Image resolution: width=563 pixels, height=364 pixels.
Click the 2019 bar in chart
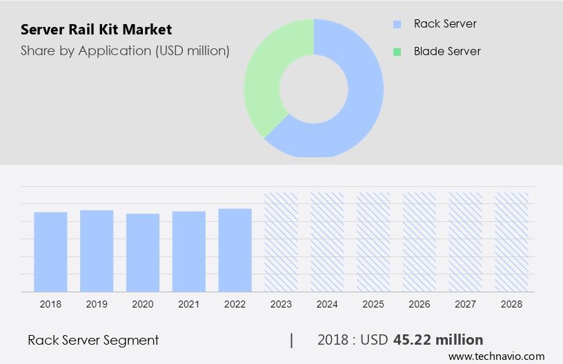click(97, 251)
